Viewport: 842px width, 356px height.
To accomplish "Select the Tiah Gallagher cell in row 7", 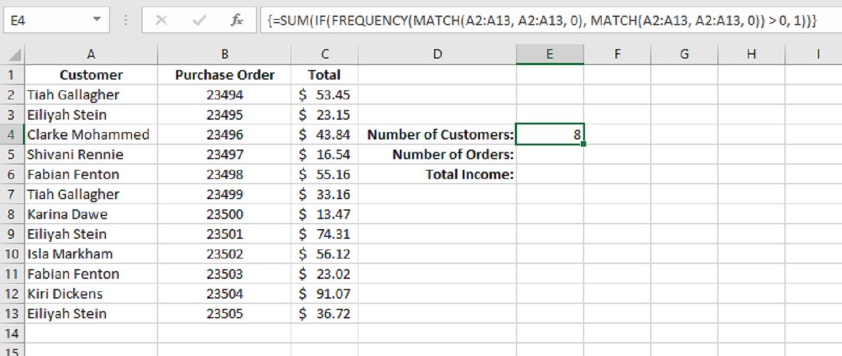I will (x=91, y=194).
